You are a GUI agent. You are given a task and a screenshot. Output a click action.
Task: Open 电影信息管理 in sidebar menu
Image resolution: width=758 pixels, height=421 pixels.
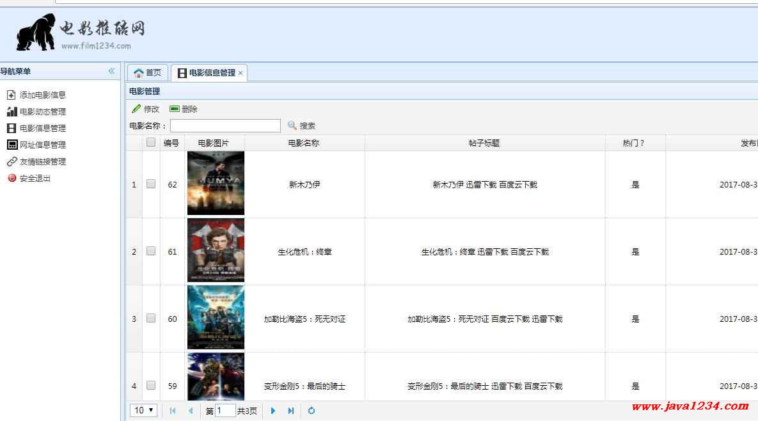pyautogui.click(x=43, y=128)
